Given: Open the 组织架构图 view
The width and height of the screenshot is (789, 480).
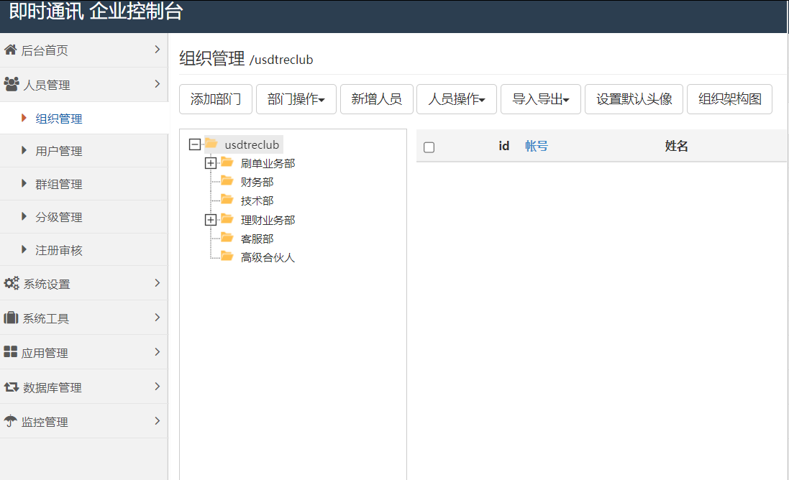Looking at the screenshot, I should 729,99.
